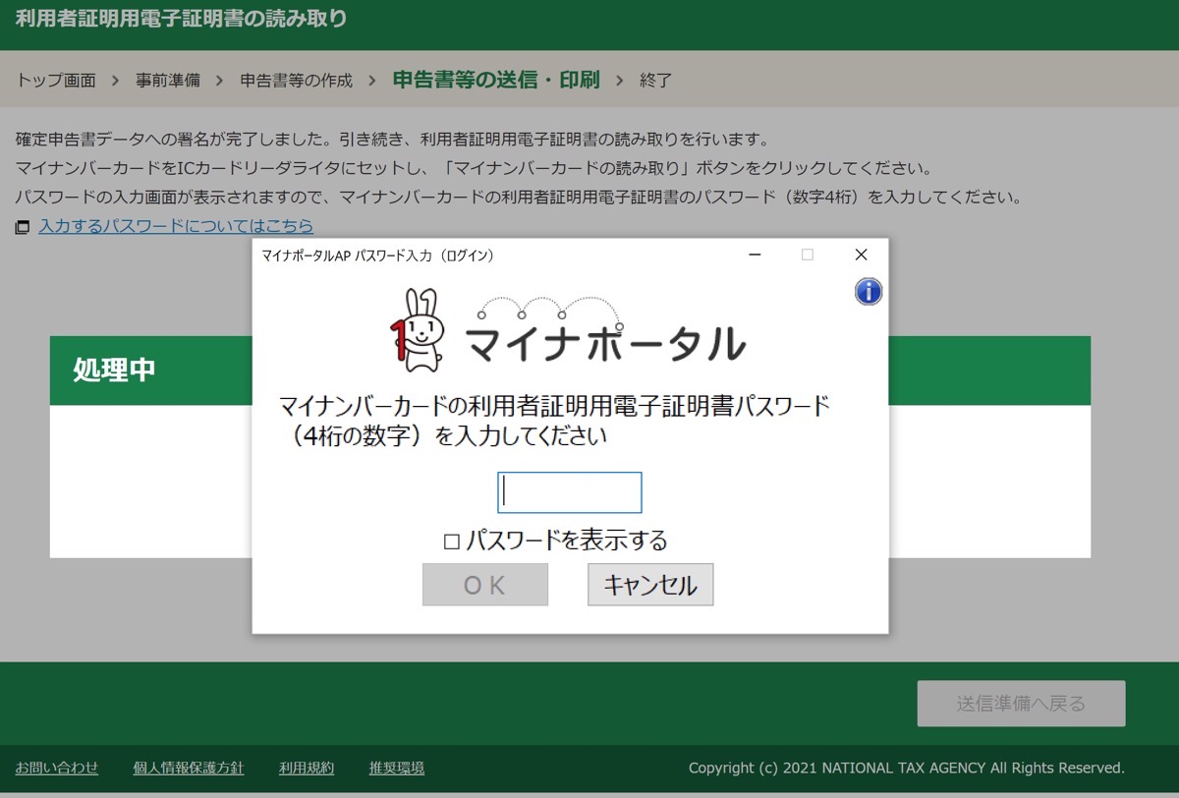Viewport: 1179px width, 798px height.
Task: Select 事前準備 breadcrumb step
Action: coord(168,81)
